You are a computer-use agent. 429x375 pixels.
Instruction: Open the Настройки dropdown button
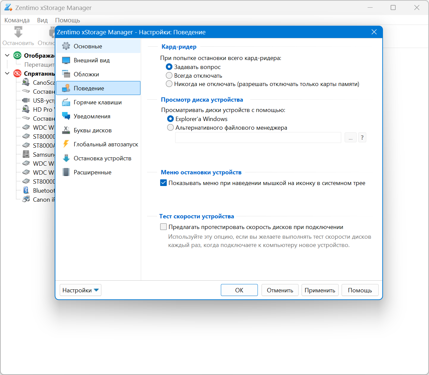[80, 290]
